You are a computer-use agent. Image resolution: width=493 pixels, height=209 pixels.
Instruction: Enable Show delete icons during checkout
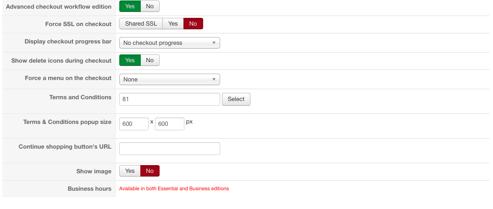point(130,60)
